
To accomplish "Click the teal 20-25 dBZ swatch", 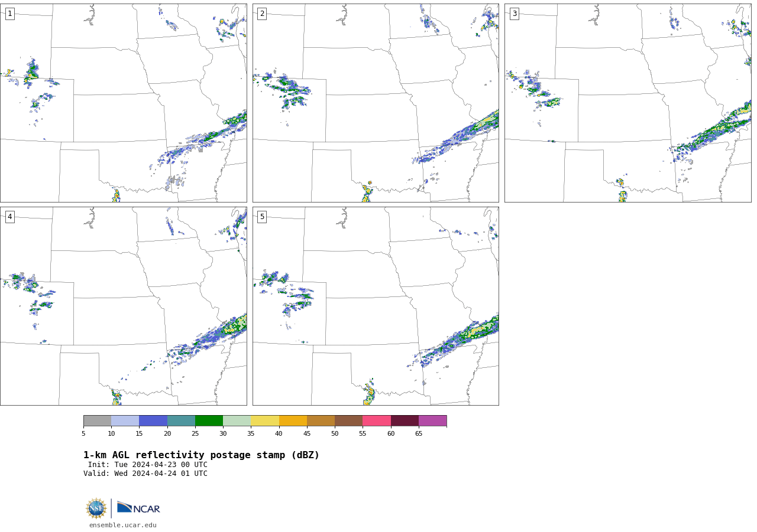I will [181, 421].
